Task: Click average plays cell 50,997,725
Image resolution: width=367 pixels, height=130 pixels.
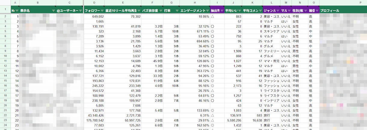Action: pos(123,120)
